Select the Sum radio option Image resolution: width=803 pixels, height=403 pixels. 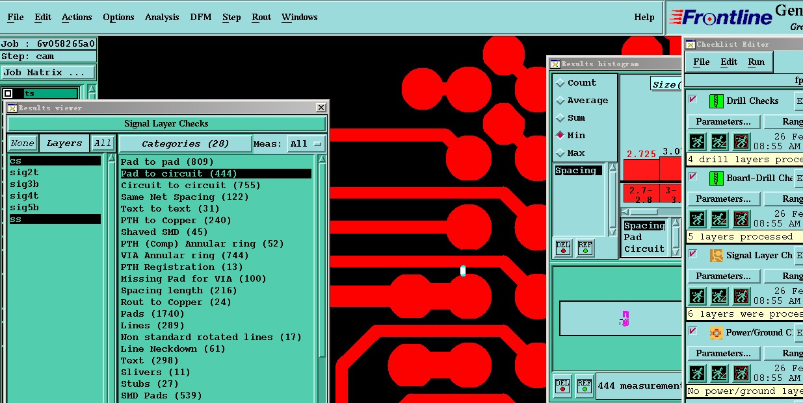pyautogui.click(x=560, y=118)
